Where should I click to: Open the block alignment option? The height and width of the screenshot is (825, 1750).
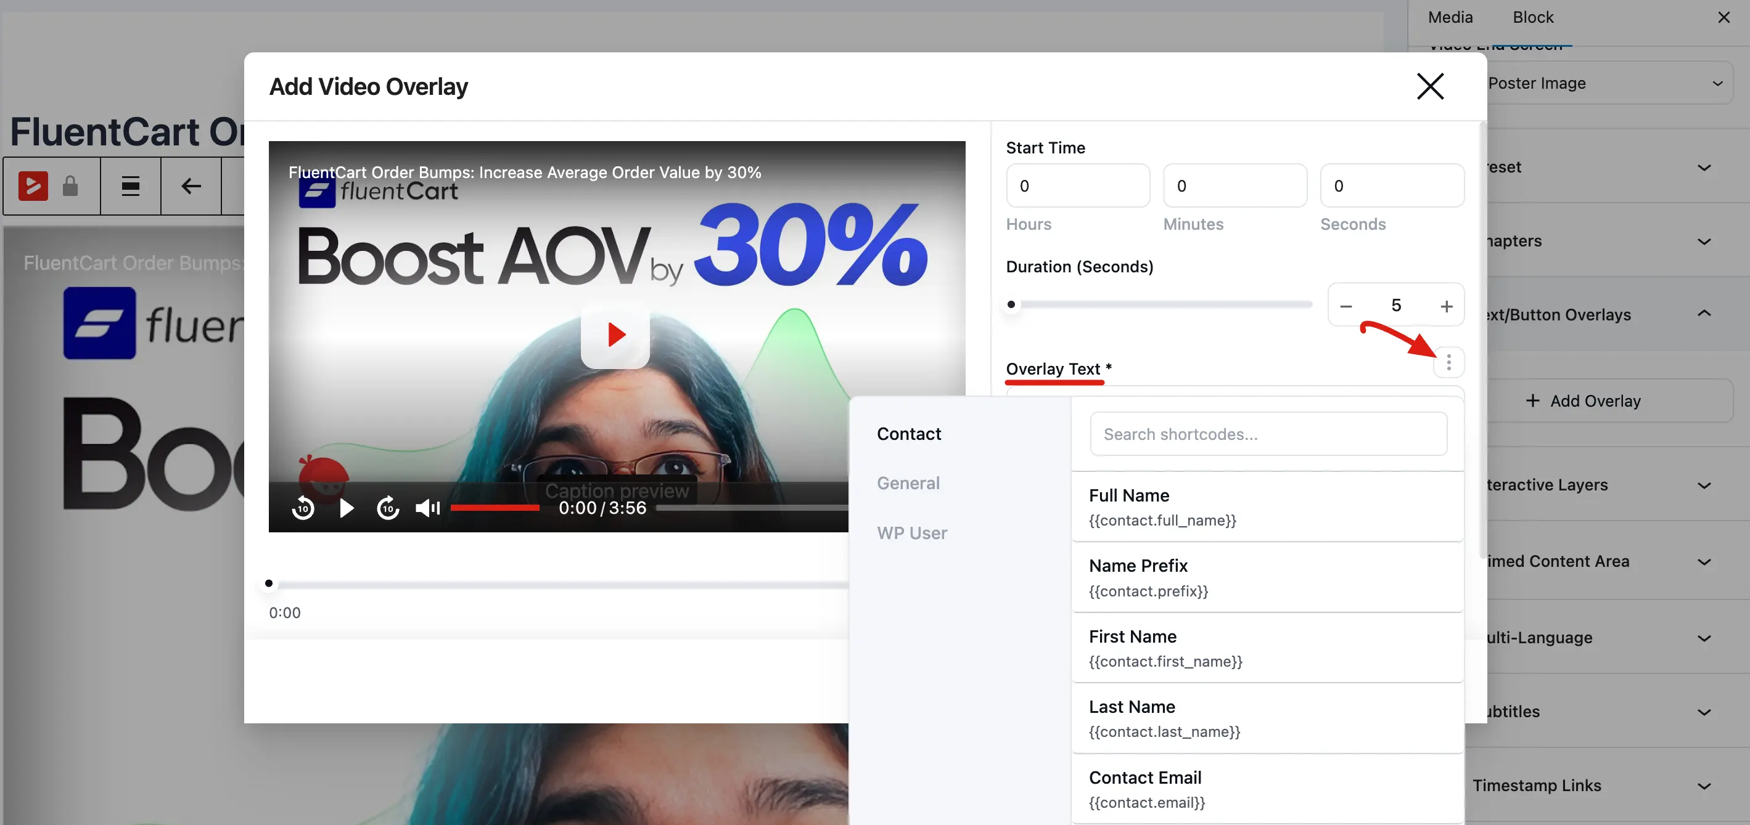click(131, 186)
